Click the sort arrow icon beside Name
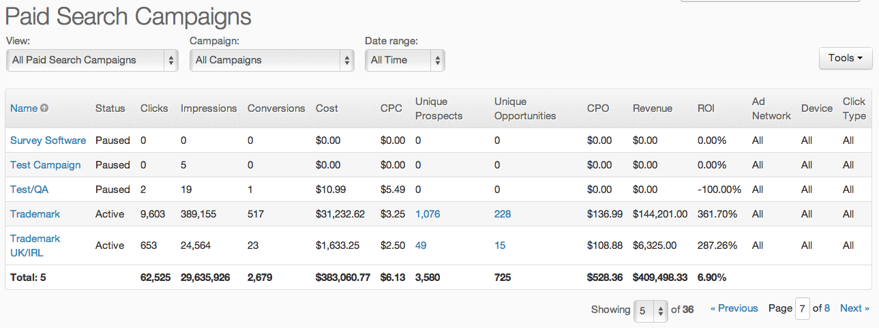The width and height of the screenshot is (879, 328). click(44, 108)
